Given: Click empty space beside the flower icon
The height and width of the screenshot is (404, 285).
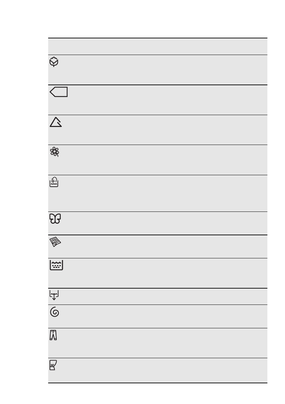Looking at the screenshot, I should tap(163, 160).
